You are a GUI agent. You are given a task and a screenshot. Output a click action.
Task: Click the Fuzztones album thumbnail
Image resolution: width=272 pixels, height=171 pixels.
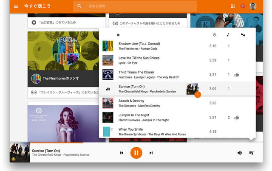(108, 75)
